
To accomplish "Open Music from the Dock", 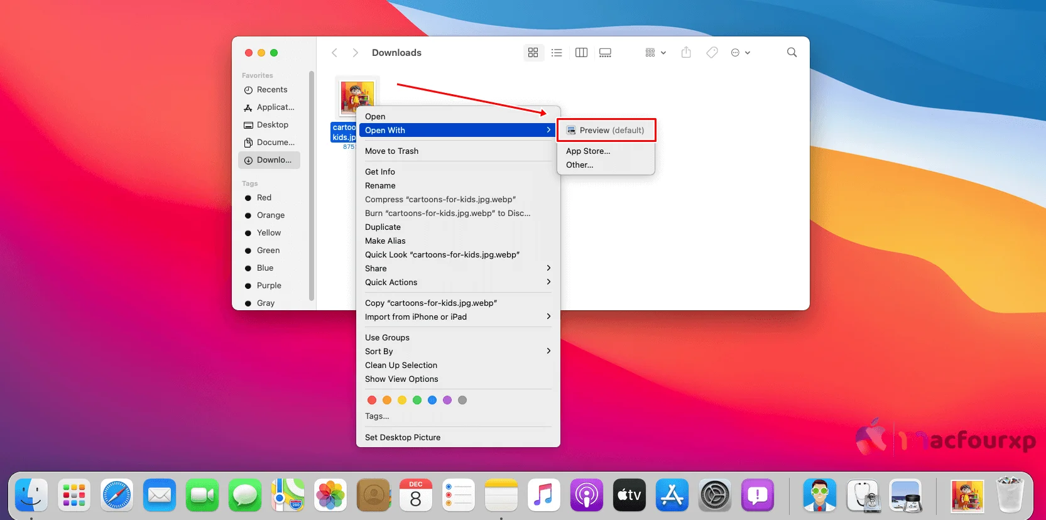I will (544, 496).
